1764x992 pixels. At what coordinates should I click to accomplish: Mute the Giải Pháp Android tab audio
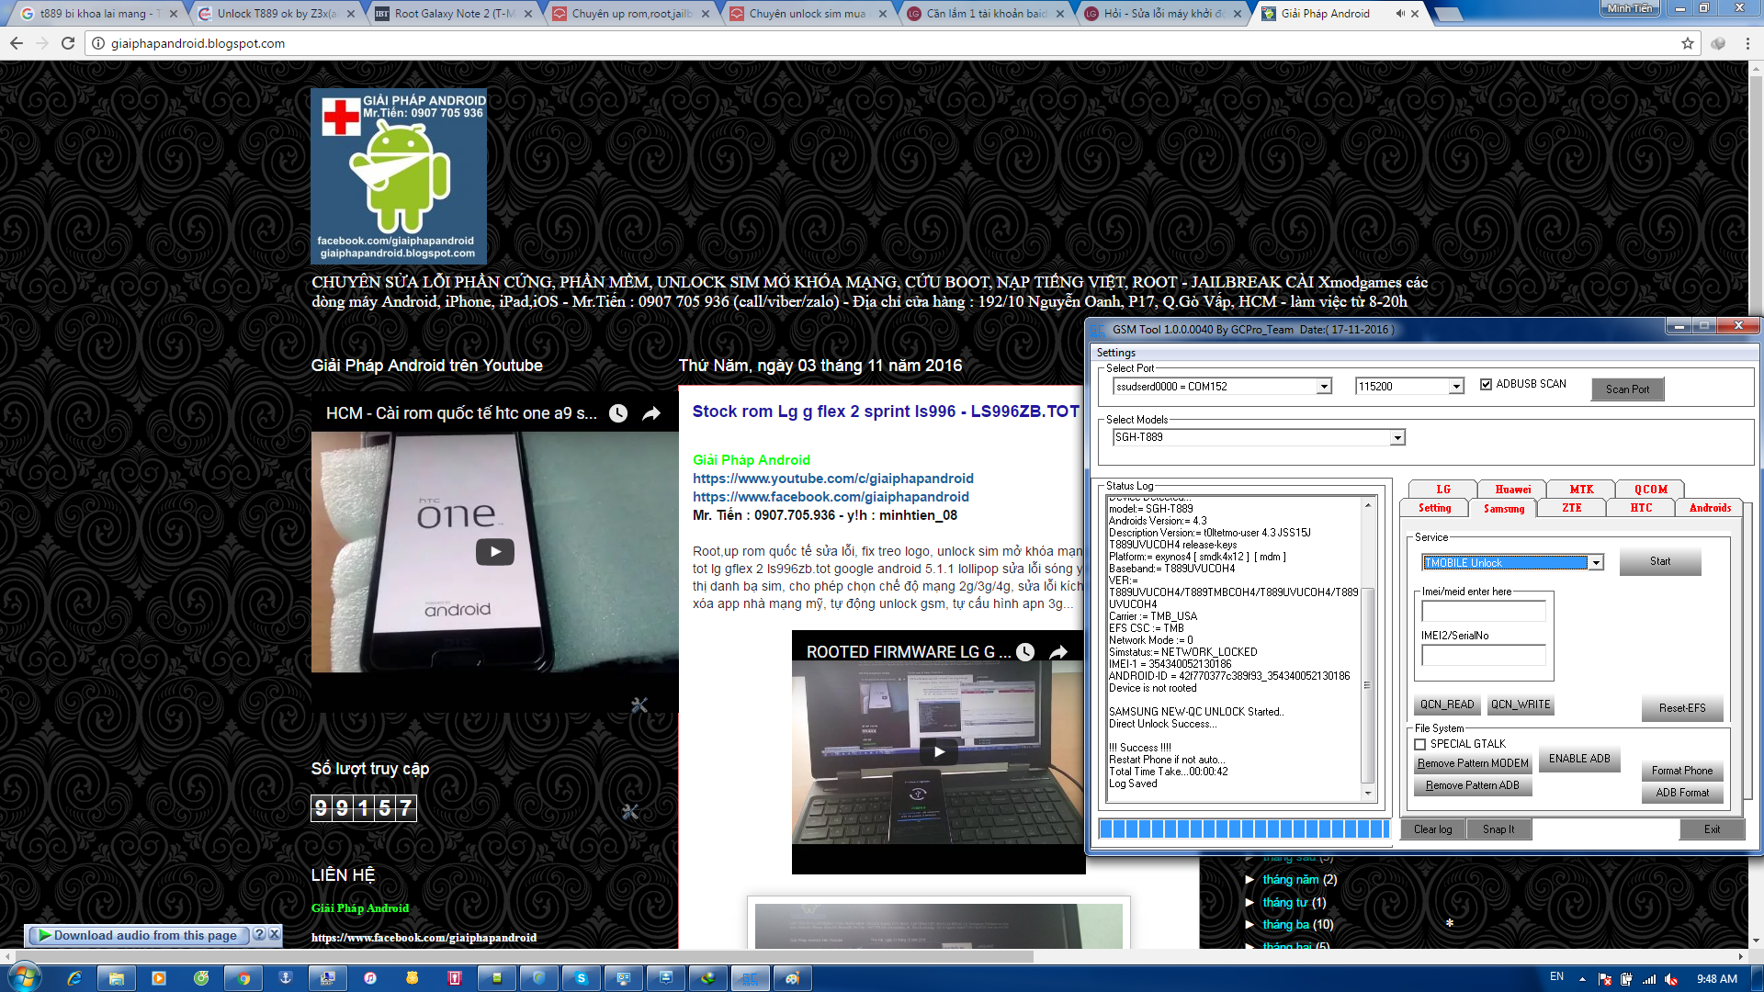tap(1400, 14)
